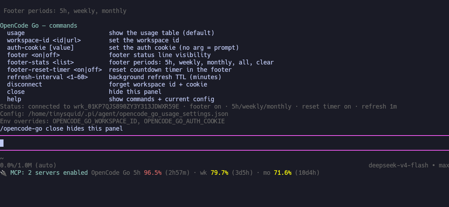This screenshot has width=449, height=207.
Task: Click the MCP plug icon in footer
Action: pos(4,173)
